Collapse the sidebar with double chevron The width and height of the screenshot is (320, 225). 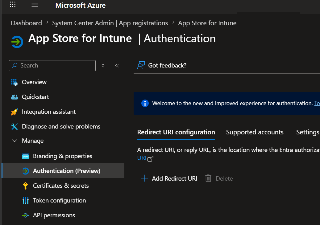point(117,66)
